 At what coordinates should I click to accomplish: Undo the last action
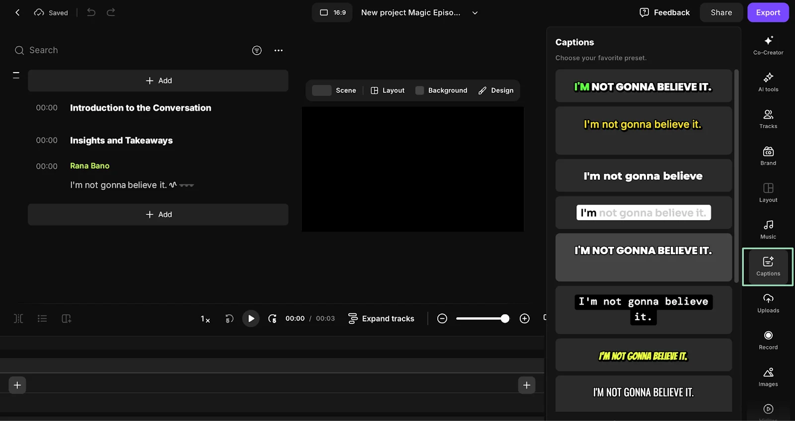[91, 12]
